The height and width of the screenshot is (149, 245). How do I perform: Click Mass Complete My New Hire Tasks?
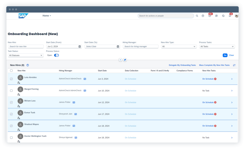point(214,65)
